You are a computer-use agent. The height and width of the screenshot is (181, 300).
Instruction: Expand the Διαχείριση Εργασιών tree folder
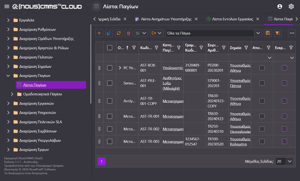(x=8, y=103)
